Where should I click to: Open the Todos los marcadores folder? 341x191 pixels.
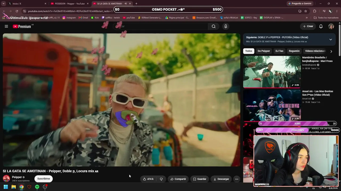click(x=326, y=18)
